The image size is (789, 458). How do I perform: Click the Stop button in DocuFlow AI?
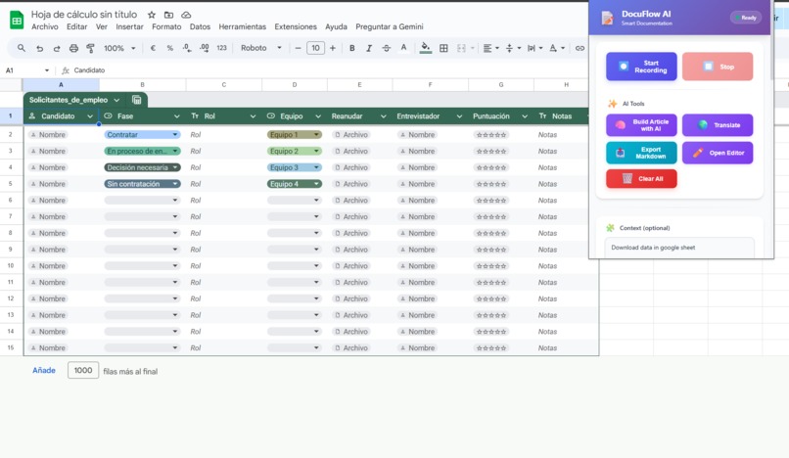click(718, 67)
